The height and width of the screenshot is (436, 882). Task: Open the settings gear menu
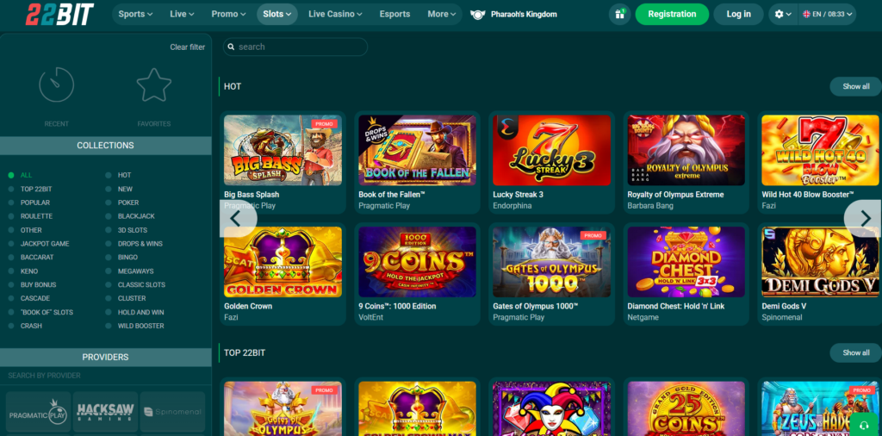click(x=783, y=14)
